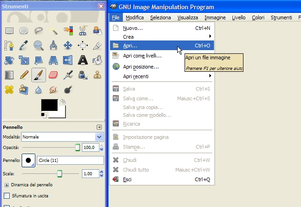Screen dimensions: 301x207
Task: Open the Immagine menu
Action: pos(215,17)
